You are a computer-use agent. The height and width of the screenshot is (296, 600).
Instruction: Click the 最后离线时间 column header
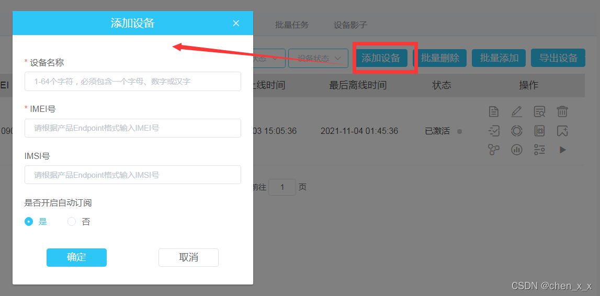pyautogui.click(x=358, y=85)
